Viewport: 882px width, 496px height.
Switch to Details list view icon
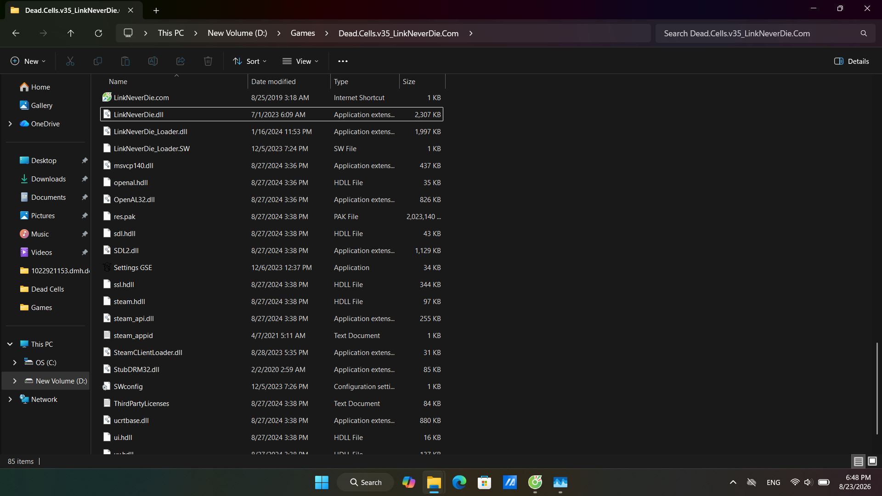[858, 461]
